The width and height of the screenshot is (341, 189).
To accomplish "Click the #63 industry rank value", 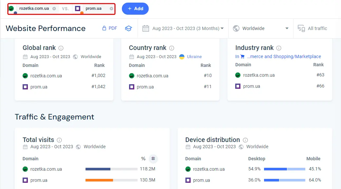I will coord(320,75).
